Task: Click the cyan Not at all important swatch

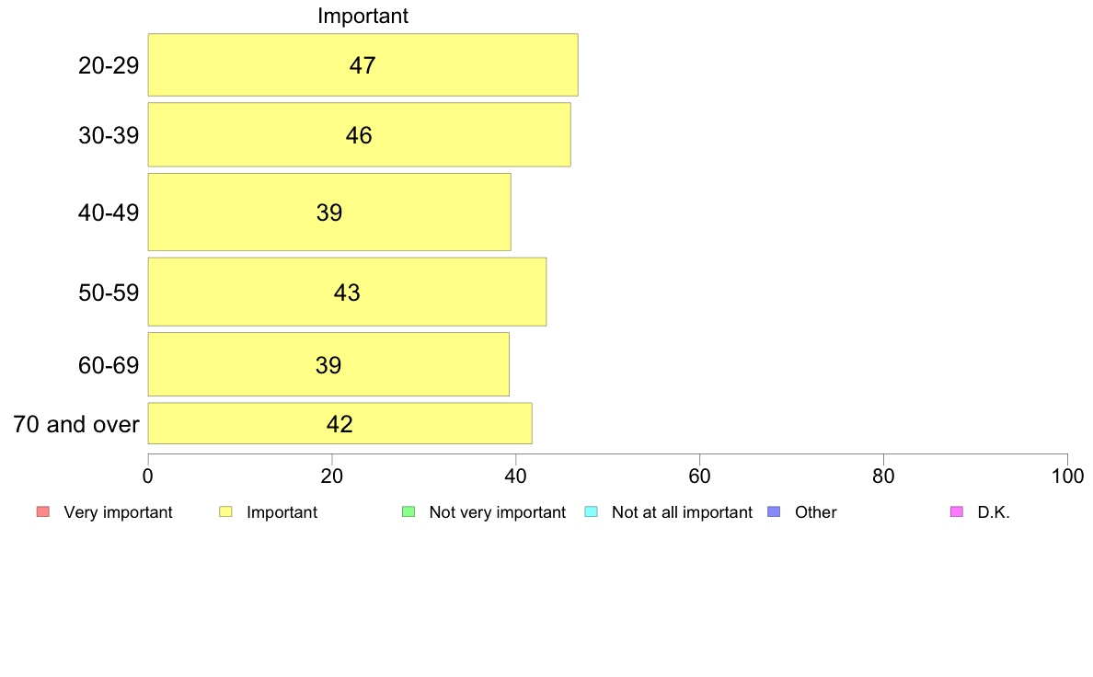Action: 591,511
